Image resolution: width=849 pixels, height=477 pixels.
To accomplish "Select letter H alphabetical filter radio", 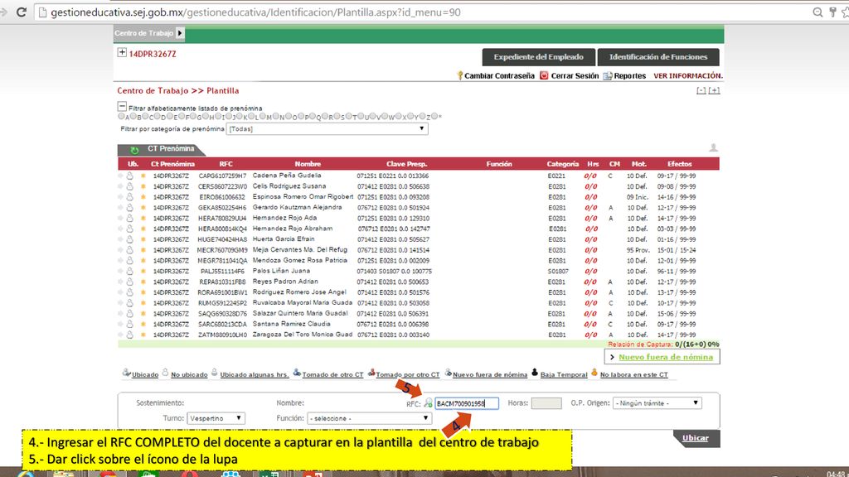I will [206, 116].
